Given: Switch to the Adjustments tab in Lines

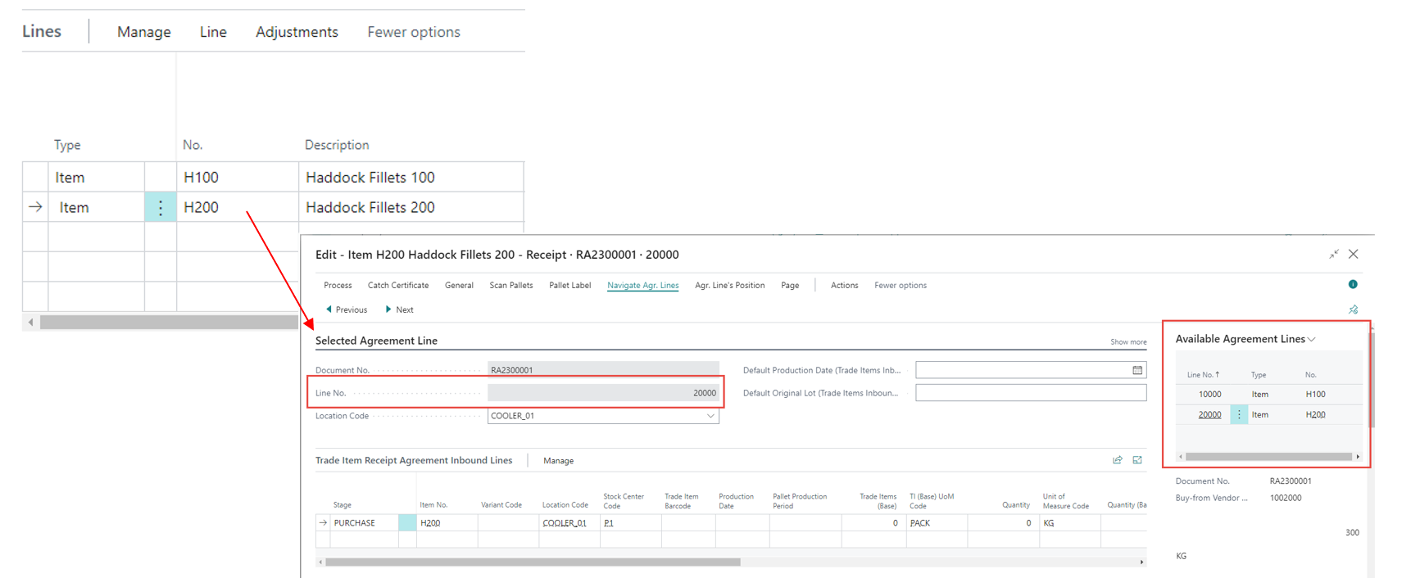Looking at the screenshot, I should click(x=297, y=32).
